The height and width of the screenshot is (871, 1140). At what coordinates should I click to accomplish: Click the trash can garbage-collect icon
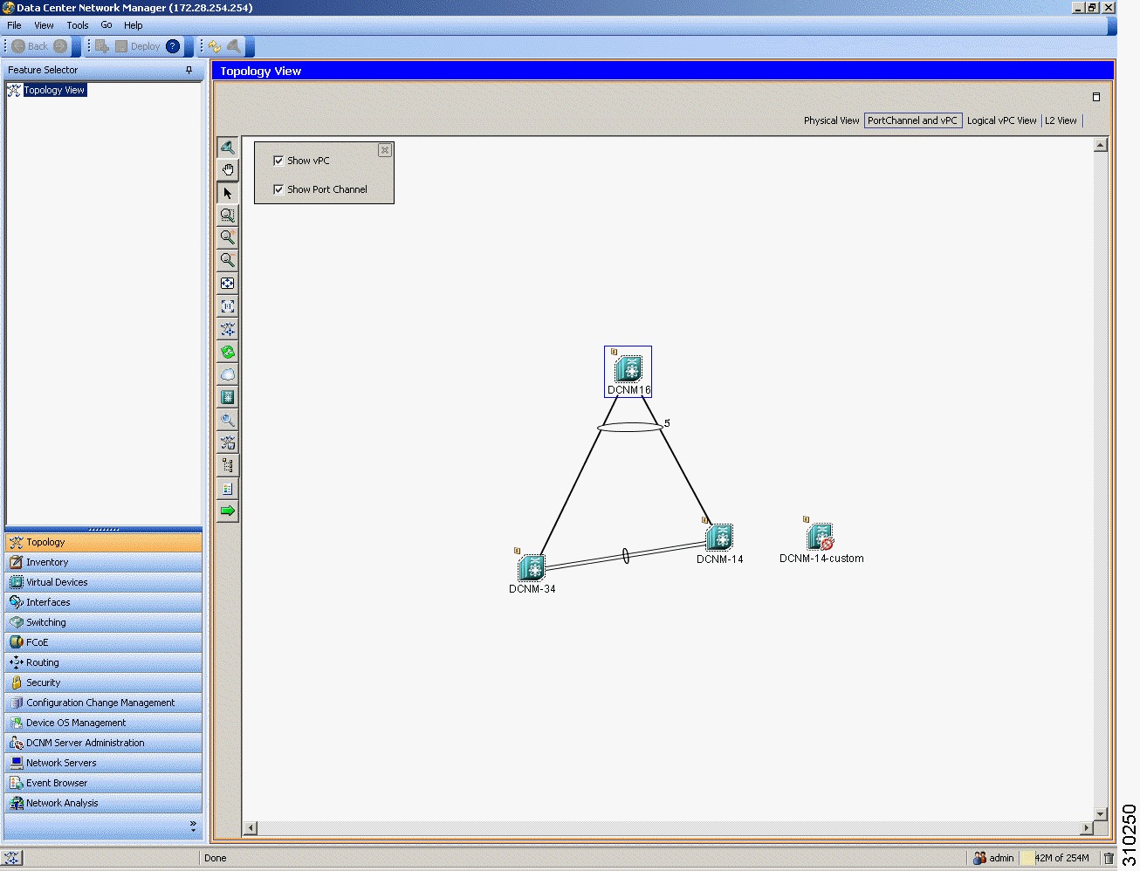click(1109, 858)
